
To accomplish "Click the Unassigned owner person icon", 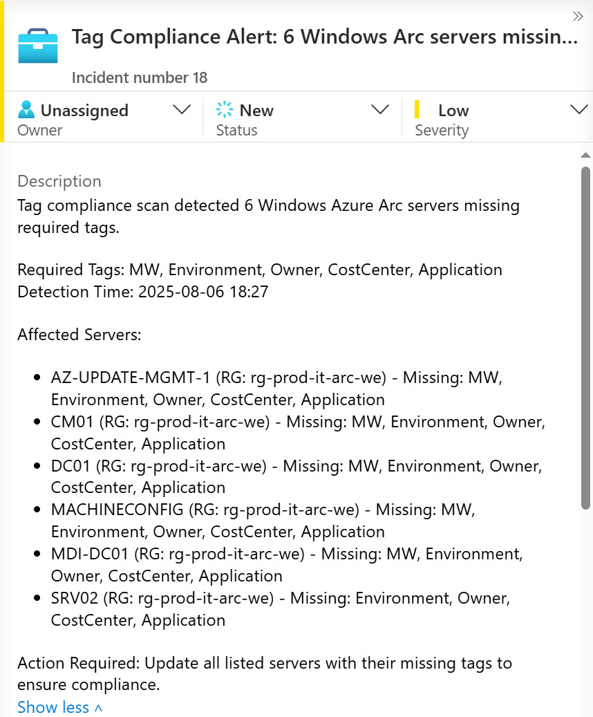I will coord(26,110).
